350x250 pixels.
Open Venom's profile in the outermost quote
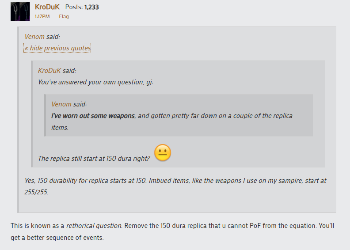click(x=34, y=37)
